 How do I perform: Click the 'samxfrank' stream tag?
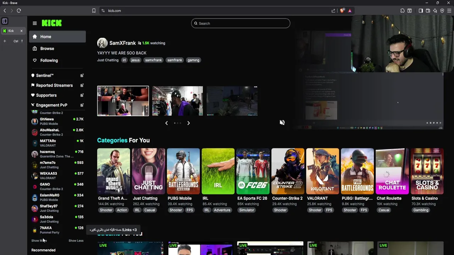(154, 60)
